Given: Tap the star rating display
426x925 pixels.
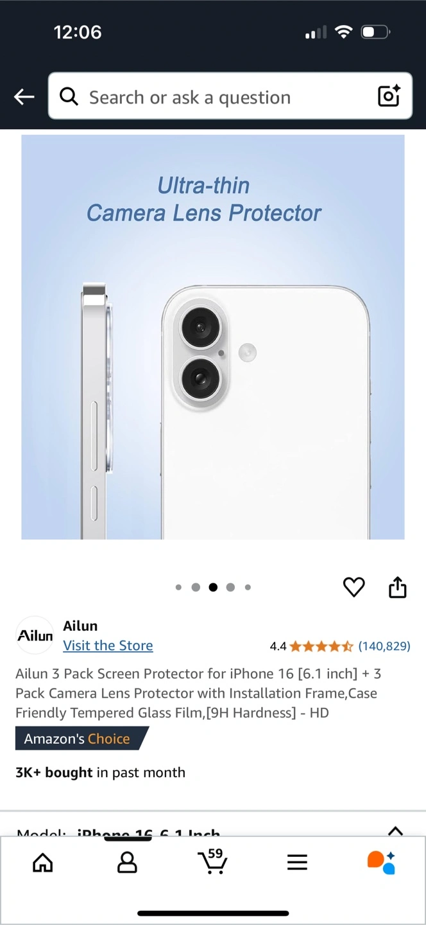Looking at the screenshot, I should click(x=321, y=646).
